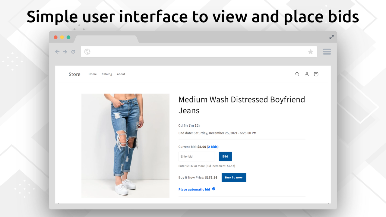Viewport: 386px width, 217px height.
Task: Click inside the Enter bid field
Action: tap(196, 156)
